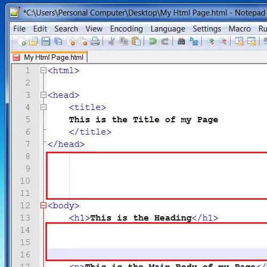This screenshot has width=267, height=267.
Task: Click the red unsaved disk icon on the tab
Action: pyautogui.click(x=16, y=57)
